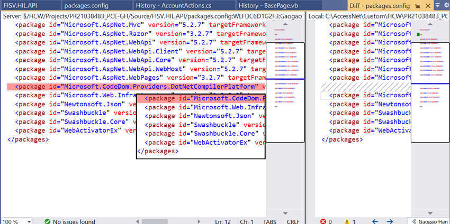Toggle the TABS indentation setting

pos(270,221)
